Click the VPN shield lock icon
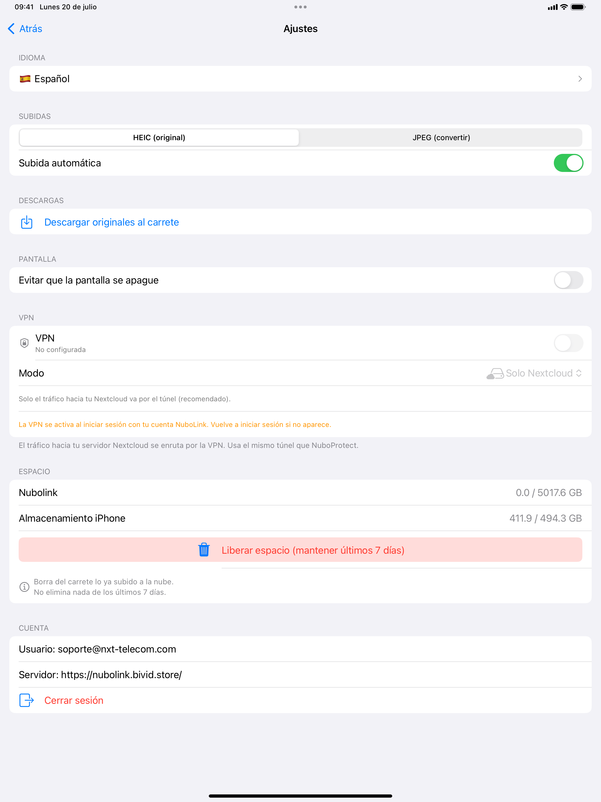The height and width of the screenshot is (802, 601). point(24,343)
